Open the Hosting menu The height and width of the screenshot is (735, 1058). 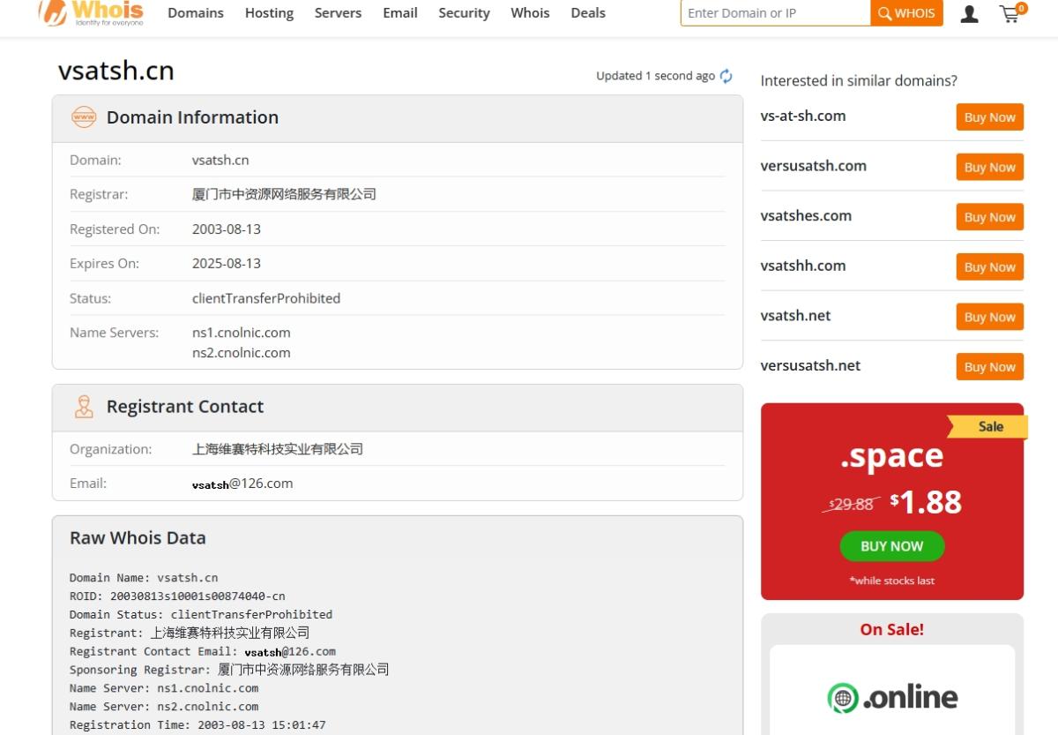[x=269, y=12]
